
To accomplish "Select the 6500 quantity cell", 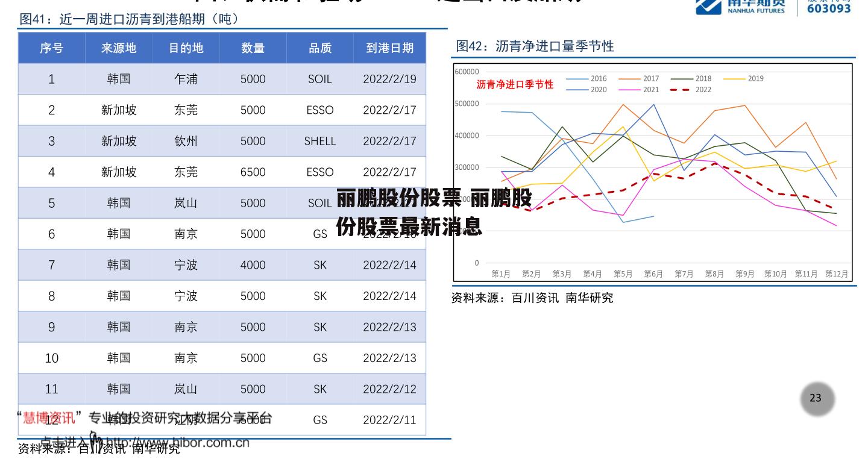I will click(253, 172).
